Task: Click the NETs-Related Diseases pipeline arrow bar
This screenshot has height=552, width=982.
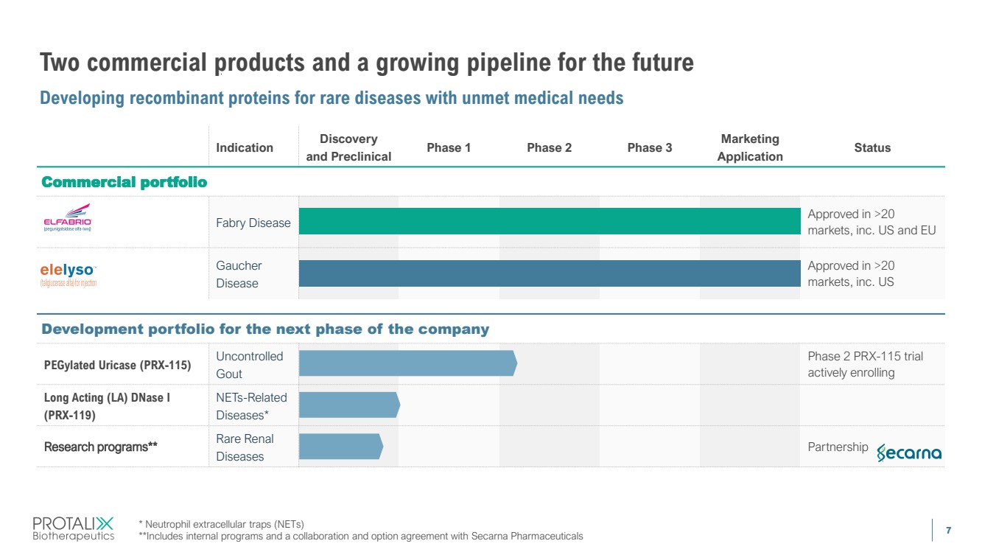Action: tap(349, 405)
